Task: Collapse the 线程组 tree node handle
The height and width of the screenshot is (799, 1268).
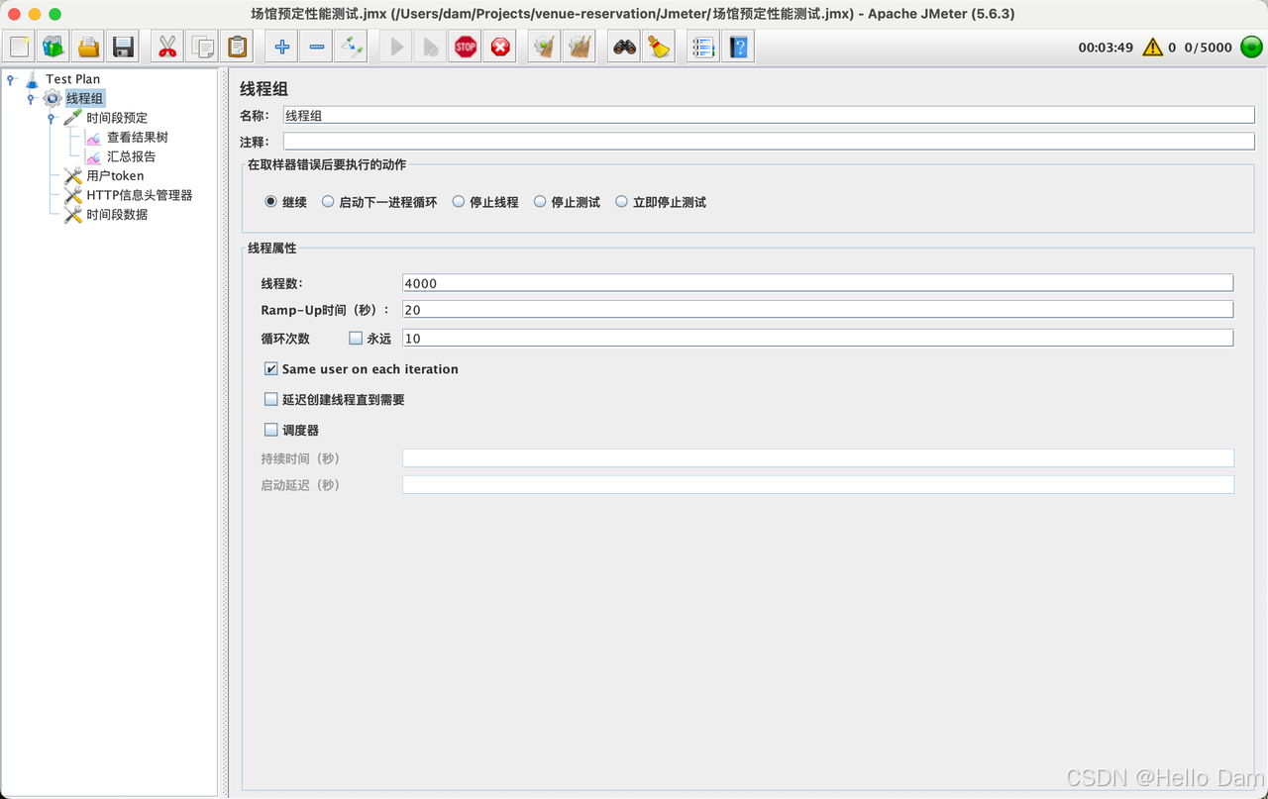Action: pos(31,99)
